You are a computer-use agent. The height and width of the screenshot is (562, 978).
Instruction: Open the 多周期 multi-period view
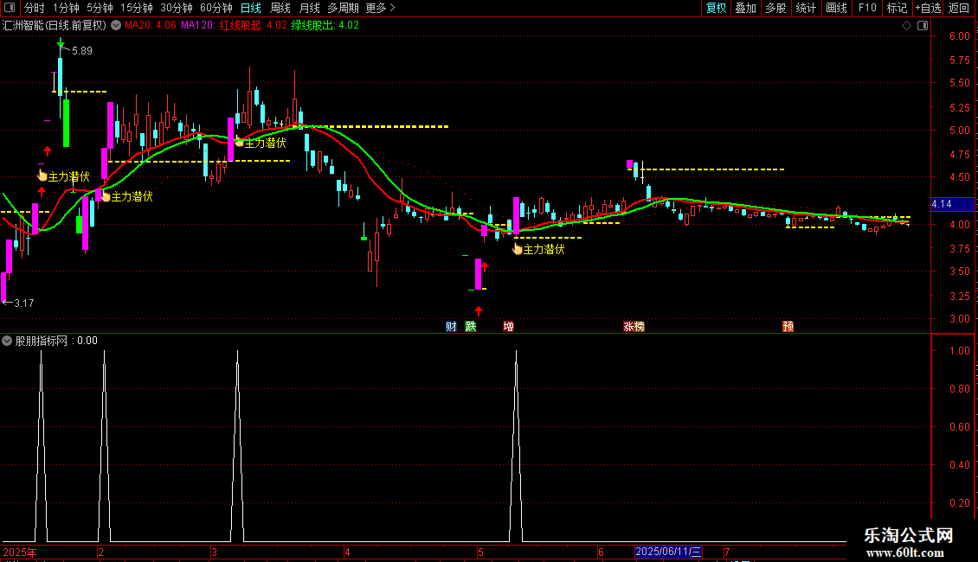(x=343, y=8)
